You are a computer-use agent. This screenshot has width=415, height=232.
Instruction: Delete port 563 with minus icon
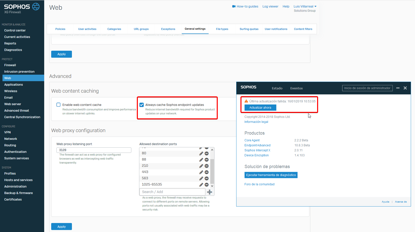(x=207, y=179)
